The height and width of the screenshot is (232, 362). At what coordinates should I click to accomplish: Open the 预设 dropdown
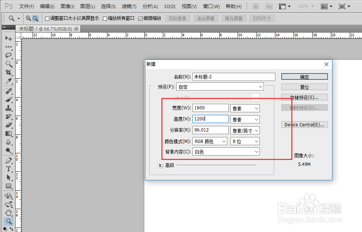[220, 86]
